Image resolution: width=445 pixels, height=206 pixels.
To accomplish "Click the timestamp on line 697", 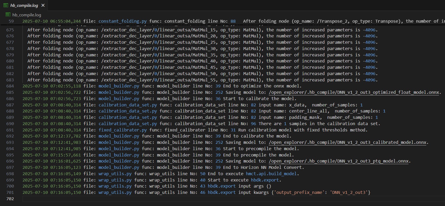I will click(51, 167).
